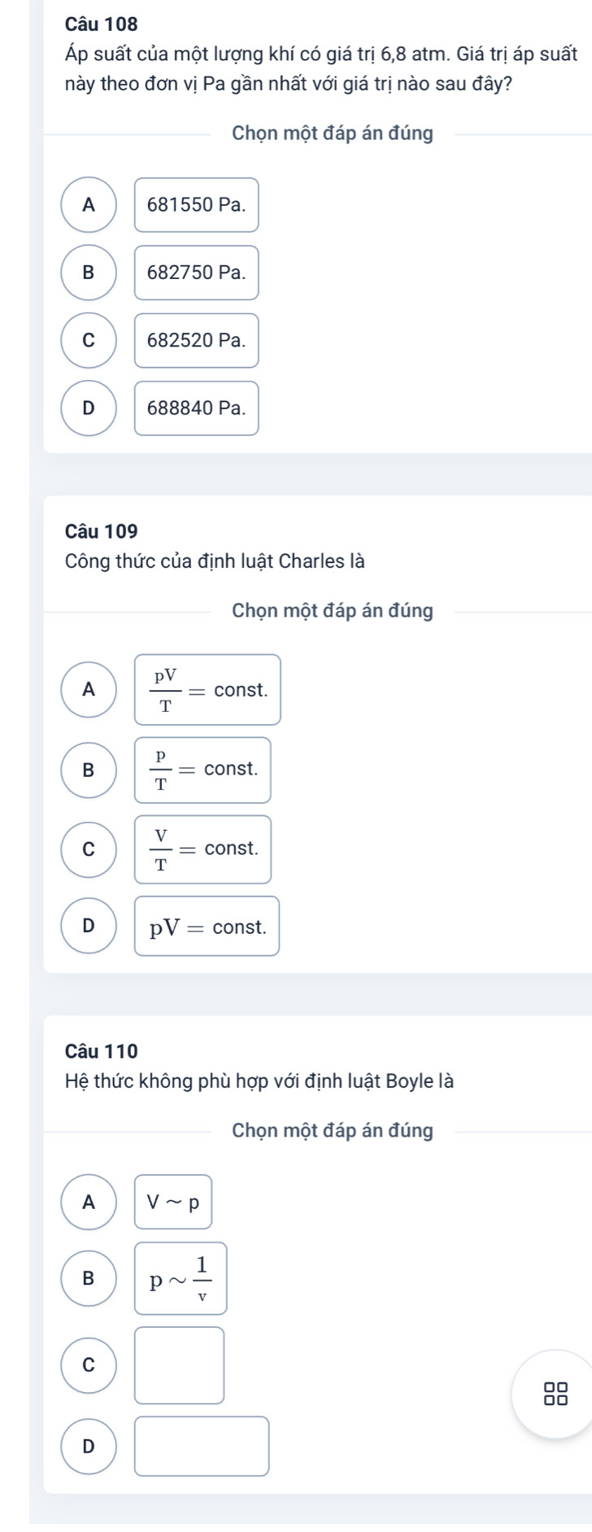Click the empty answer box for option D
The width and height of the screenshot is (592, 1532).
[202, 1446]
